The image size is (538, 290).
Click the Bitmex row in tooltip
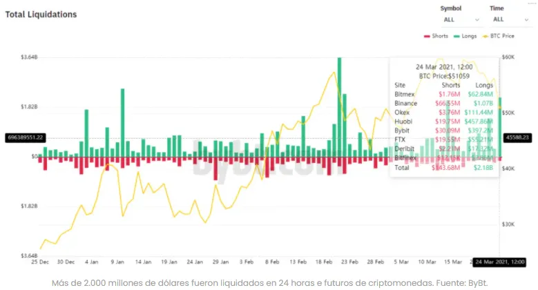tap(443, 94)
